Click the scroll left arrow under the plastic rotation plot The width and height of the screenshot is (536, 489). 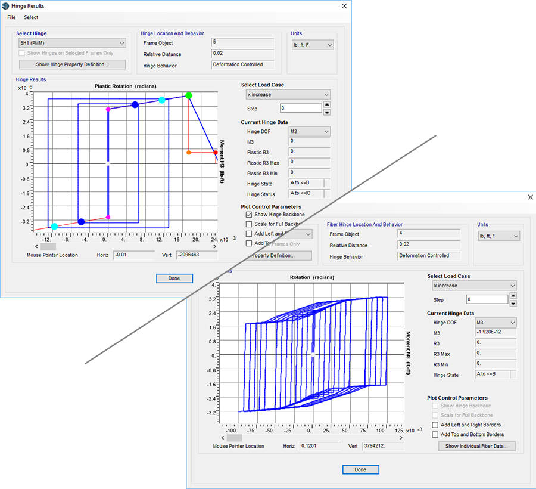pos(36,246)
